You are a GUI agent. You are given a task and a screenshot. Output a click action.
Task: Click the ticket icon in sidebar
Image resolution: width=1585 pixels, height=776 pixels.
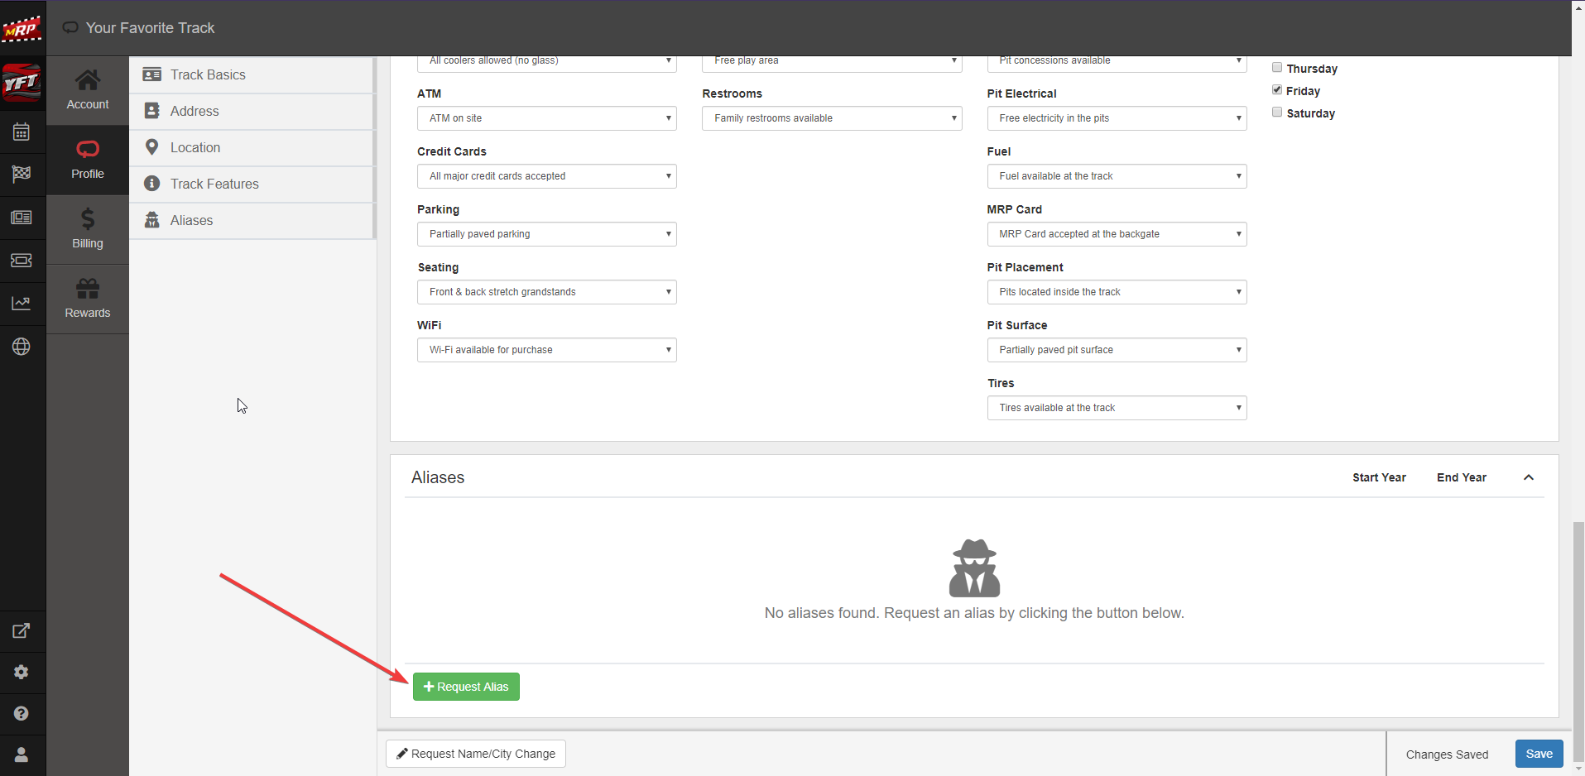[22, 261]
